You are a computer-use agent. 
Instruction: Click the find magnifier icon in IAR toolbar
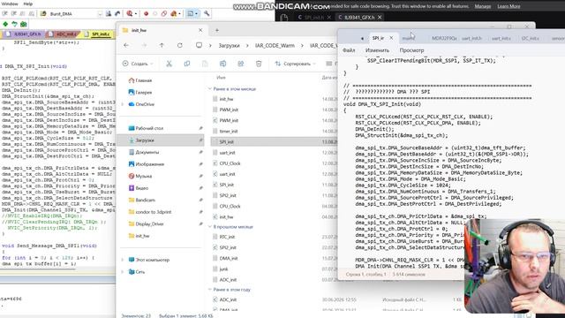click(130, 14)
